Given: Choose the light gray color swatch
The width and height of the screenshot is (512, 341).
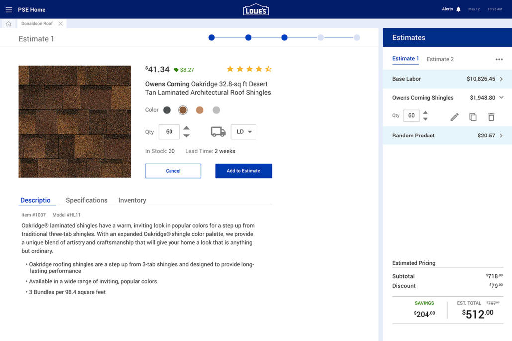Looking at the screenshot, I should (216, 110).
